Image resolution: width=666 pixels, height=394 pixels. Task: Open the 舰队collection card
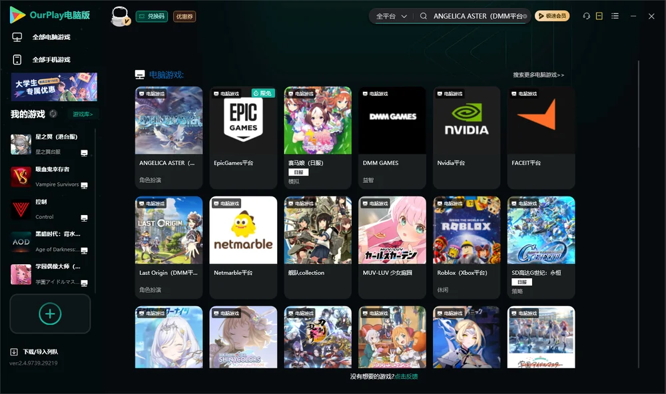318,248
